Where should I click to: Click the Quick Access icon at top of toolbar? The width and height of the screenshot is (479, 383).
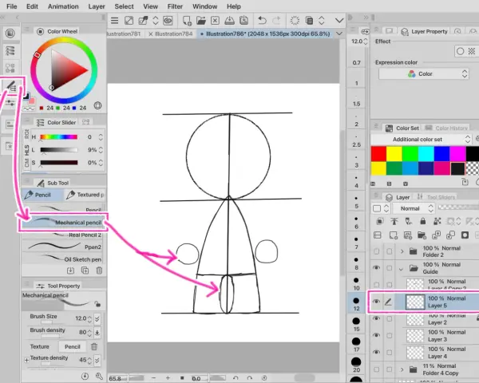[x=10, y=33]
